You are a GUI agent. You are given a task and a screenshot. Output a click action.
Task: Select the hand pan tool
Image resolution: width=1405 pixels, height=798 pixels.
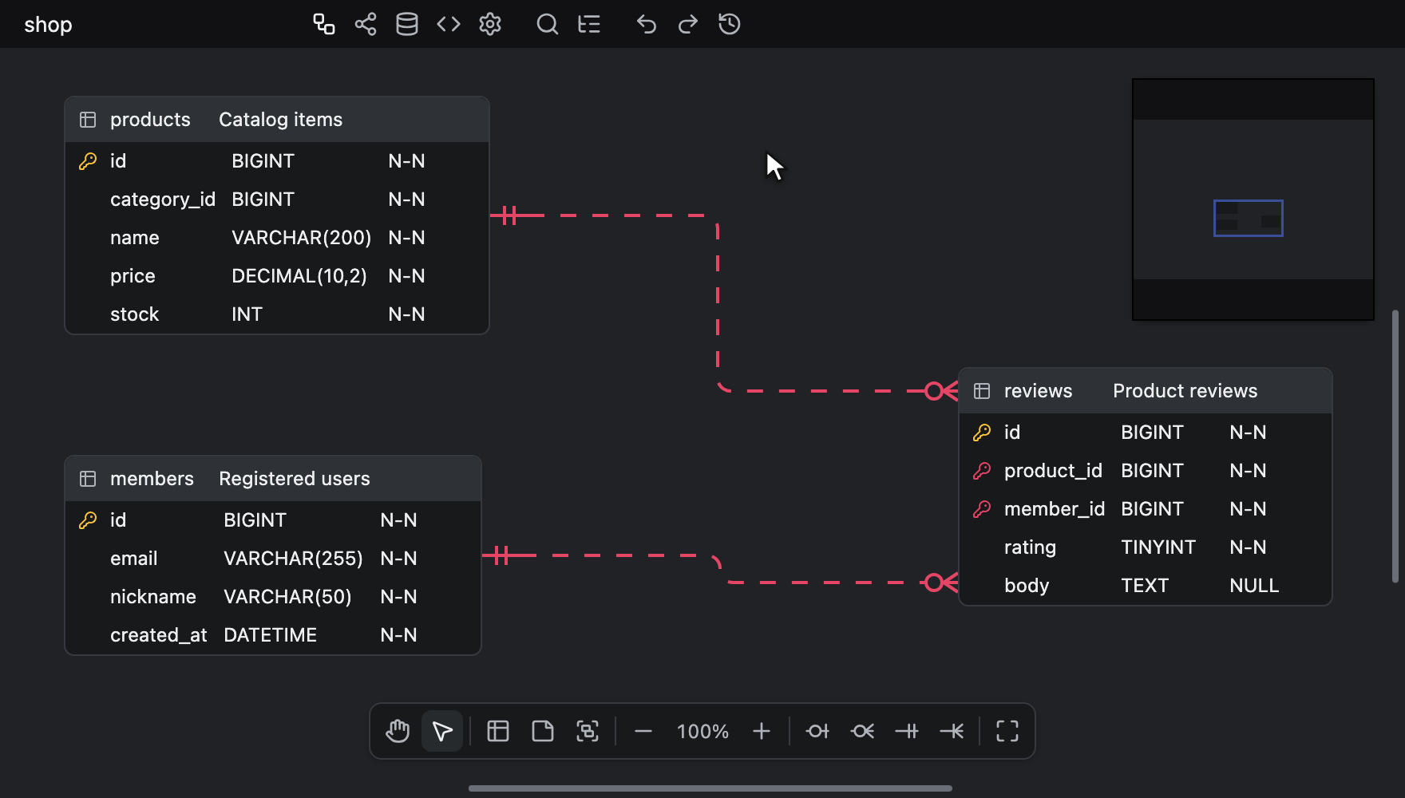[x=398, y=731]
